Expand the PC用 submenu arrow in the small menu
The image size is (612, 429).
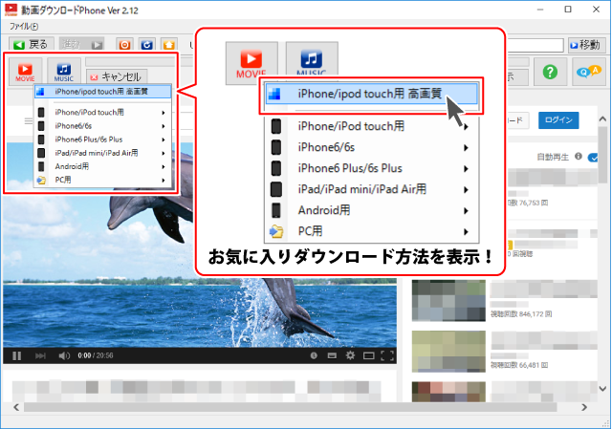click(x=164, y=181)
